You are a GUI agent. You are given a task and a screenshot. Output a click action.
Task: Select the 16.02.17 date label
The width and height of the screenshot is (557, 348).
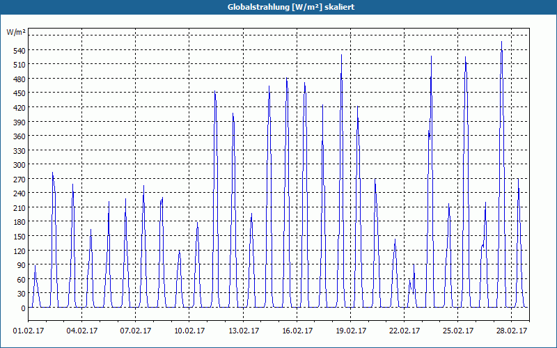click(x=297, y=331)
